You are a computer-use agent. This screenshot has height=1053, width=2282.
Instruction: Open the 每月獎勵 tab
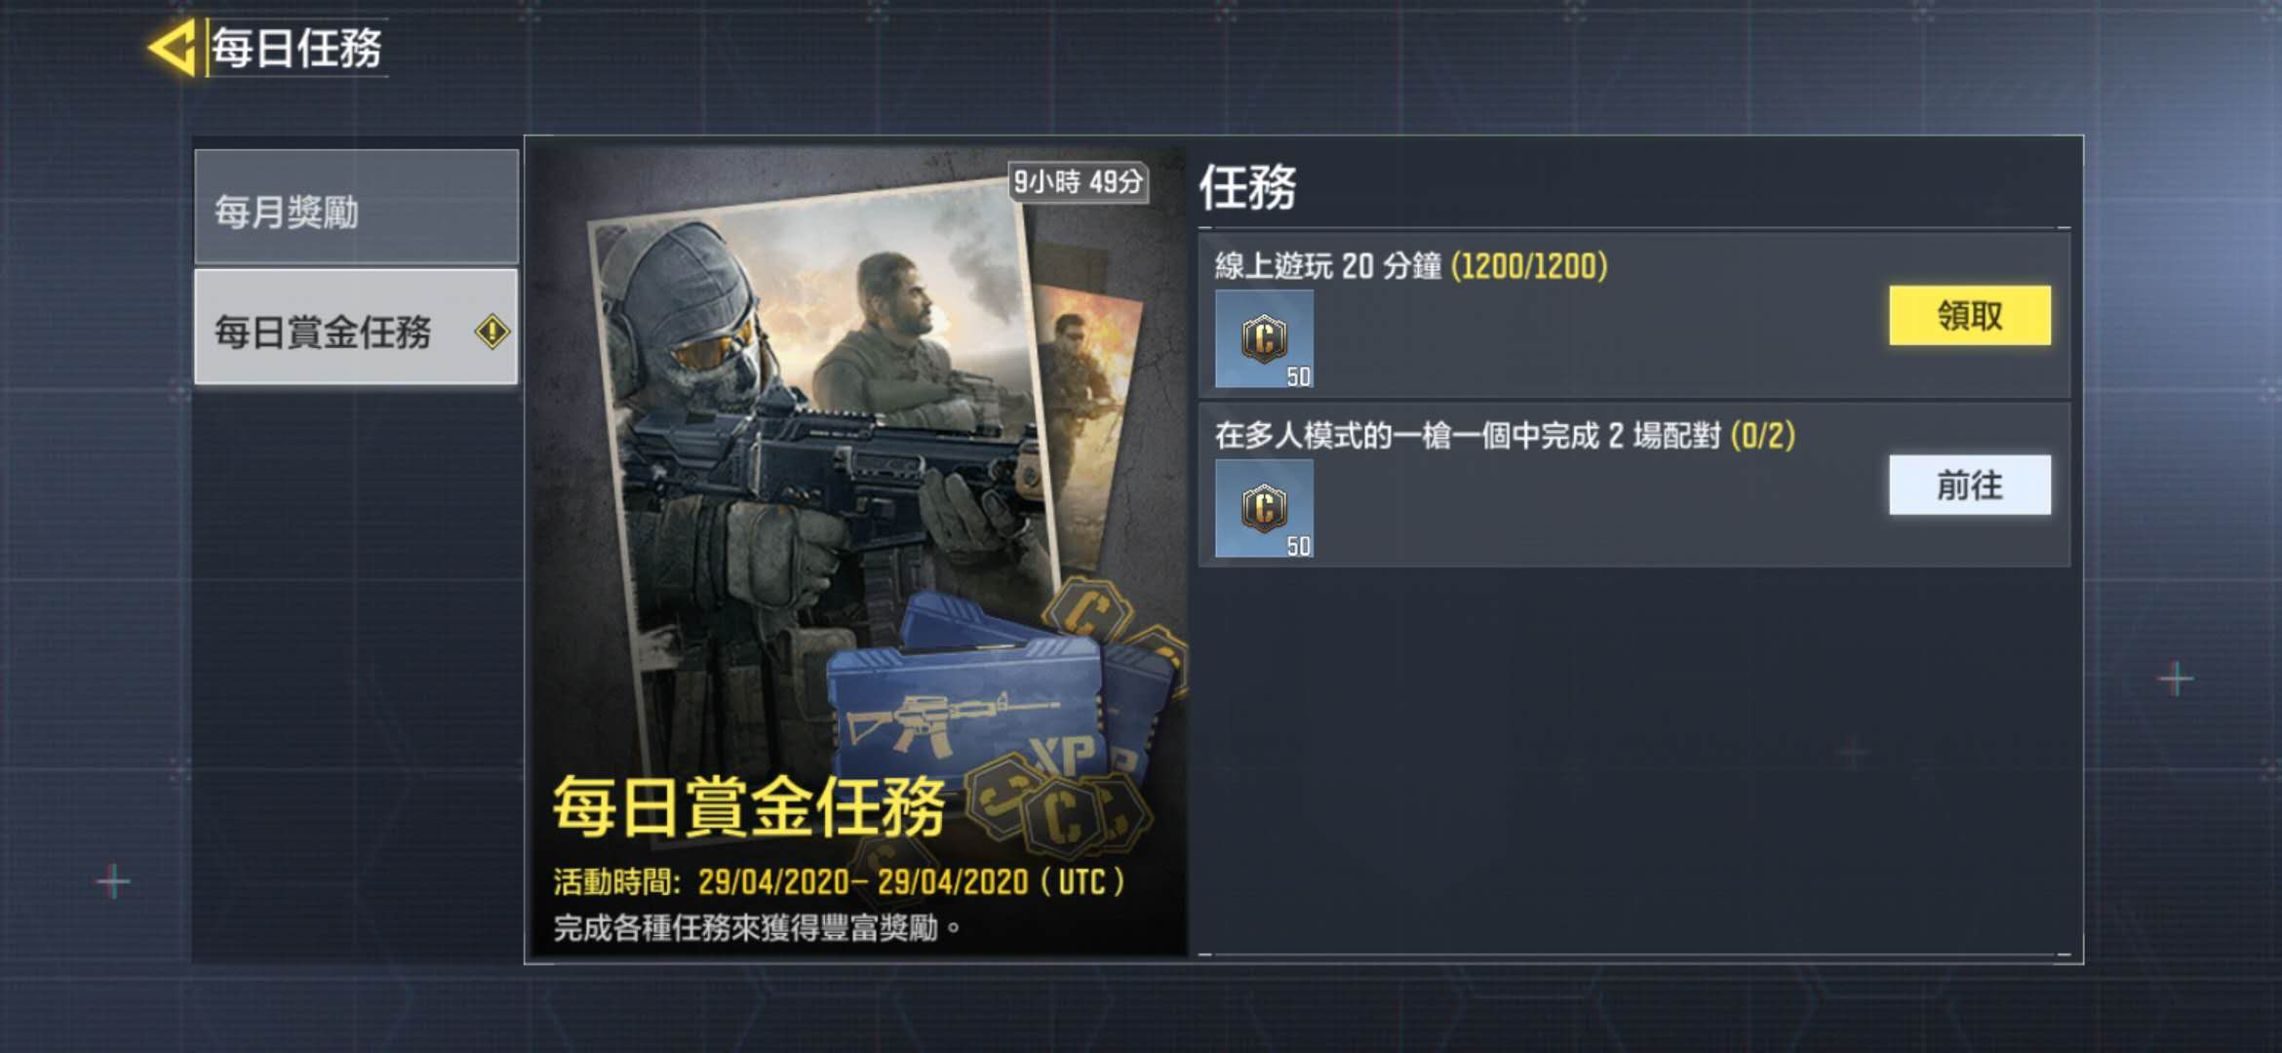click(356, 207)
